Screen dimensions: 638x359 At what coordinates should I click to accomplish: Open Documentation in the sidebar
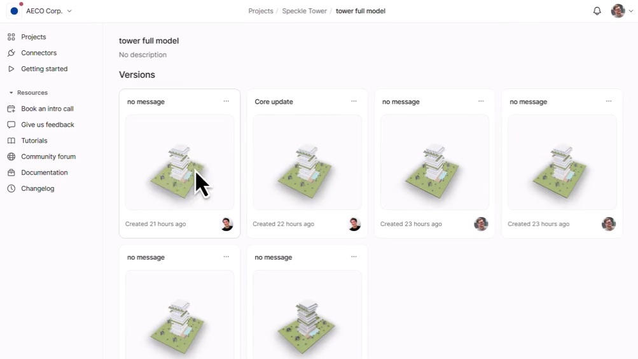pos(45,172)
